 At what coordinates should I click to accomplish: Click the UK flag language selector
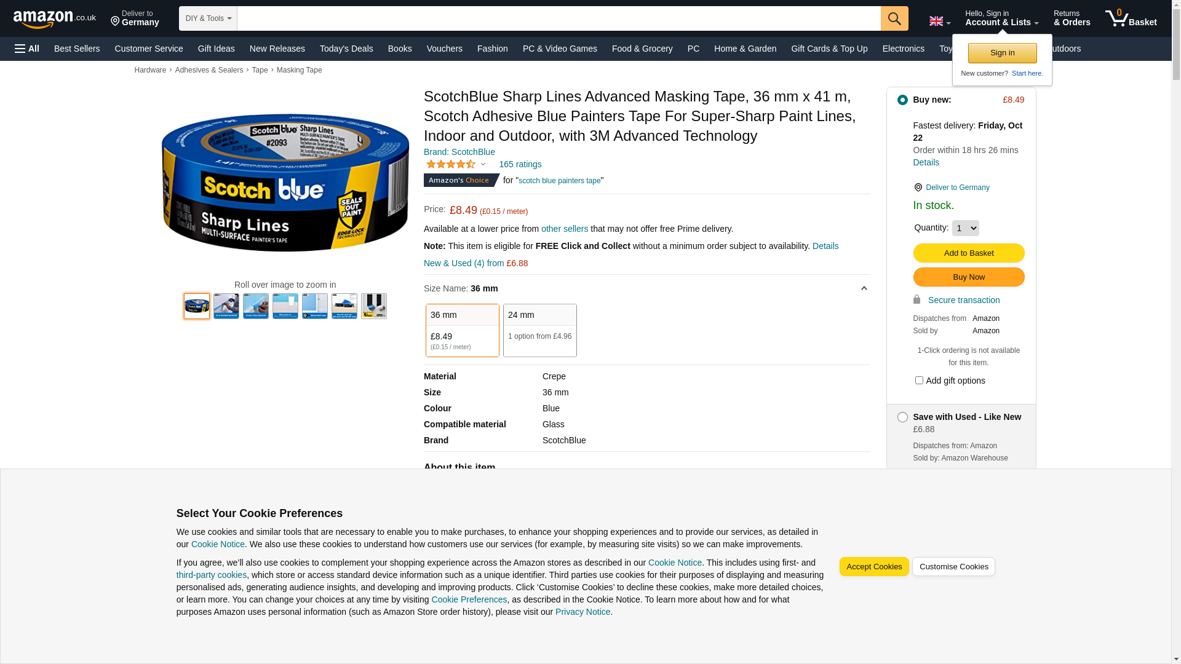[939, 22]
